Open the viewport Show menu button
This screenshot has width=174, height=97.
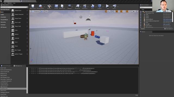(x=46, y=11)
